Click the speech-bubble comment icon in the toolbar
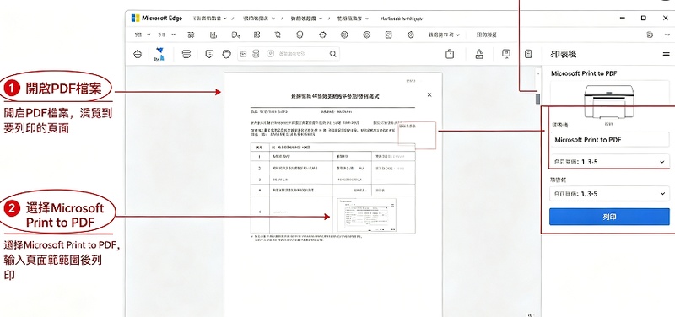 coord(209,54)
